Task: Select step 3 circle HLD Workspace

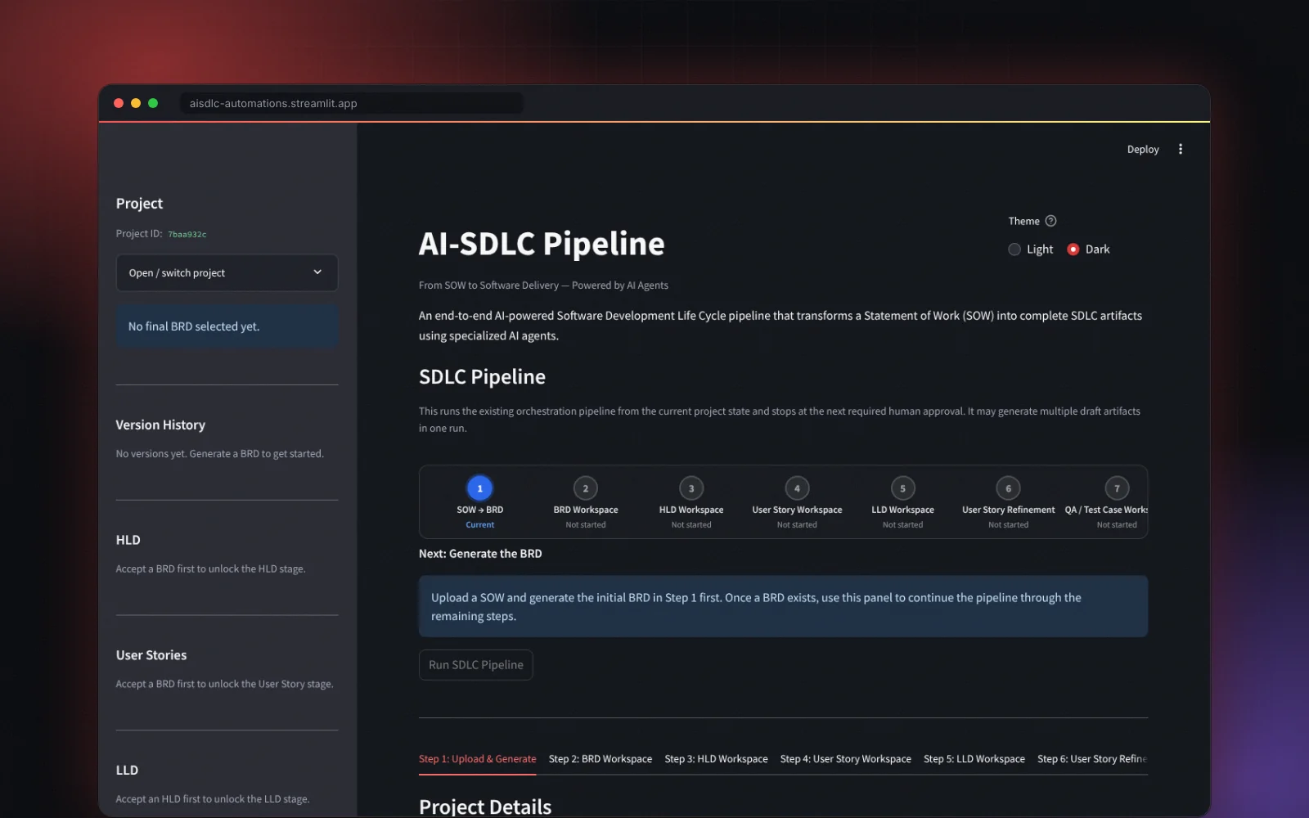Action: pos(691,488)
